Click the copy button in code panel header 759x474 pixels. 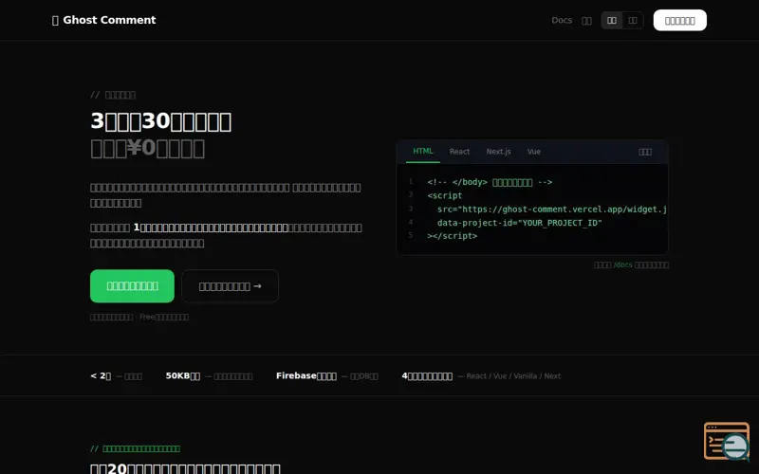click(645, 152)
